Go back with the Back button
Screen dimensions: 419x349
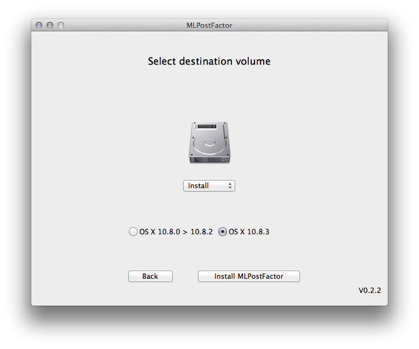[150, 276]
